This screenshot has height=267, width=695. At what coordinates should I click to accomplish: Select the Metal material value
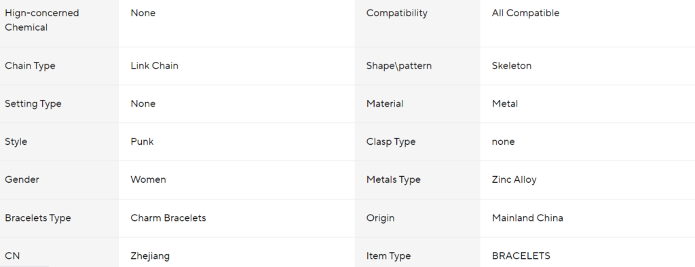click(x=505, y=104)
